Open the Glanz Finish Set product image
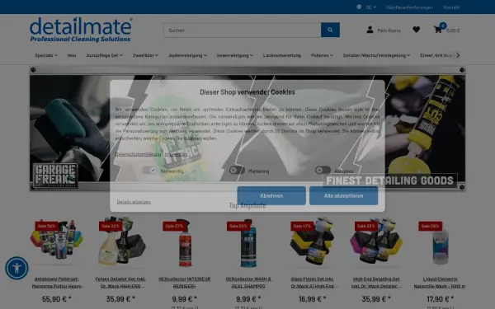Screen dimensions: 495x309 pyautogui.click(x=312, y=242)
